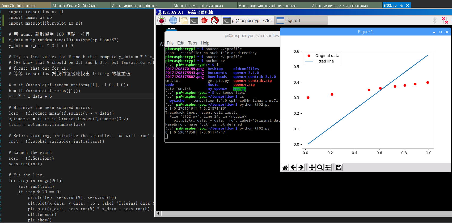Image resolution: width=452 pixels, height=223 pixels.
Task: Switch to the AlarmTaiPowerCutSiteDb.cs tab
Action: (74, 6)
